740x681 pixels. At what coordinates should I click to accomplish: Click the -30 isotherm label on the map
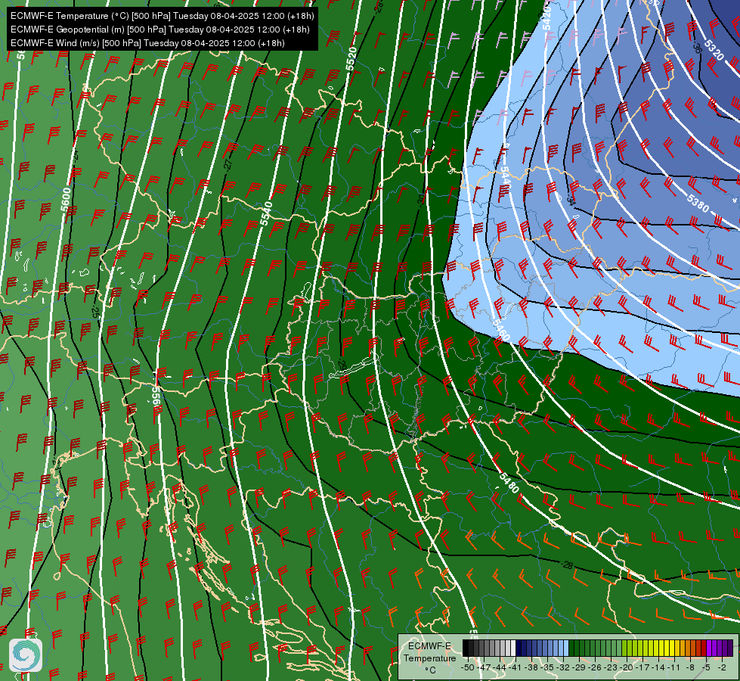421,199
